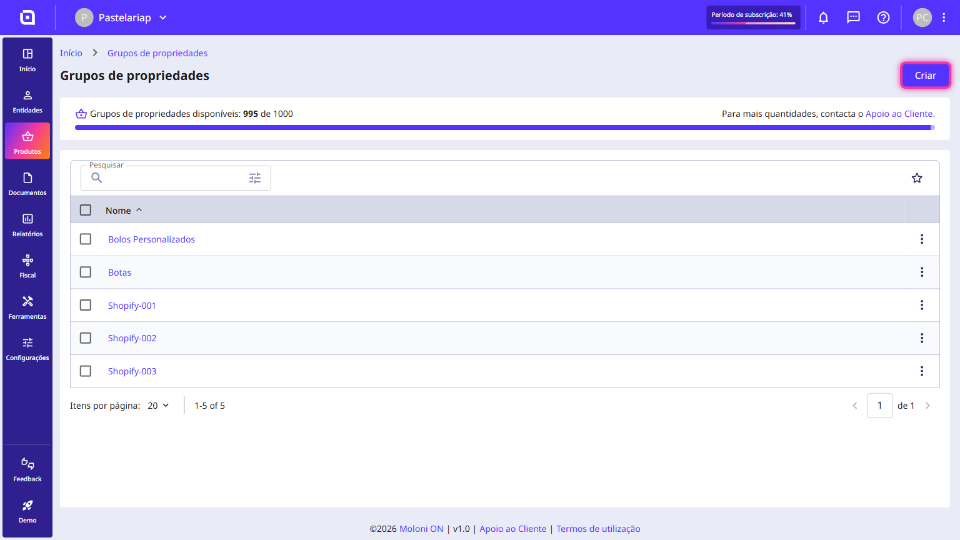Open the help question mark icon
This screenshot has width=960, height=540.
[x=884, y=17]
